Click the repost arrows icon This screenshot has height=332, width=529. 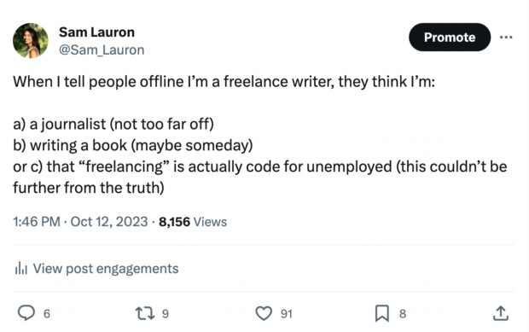145,313
